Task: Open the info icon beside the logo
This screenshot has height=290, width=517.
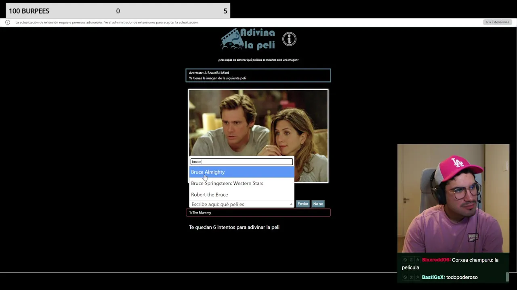Action: tap(289, 39)
